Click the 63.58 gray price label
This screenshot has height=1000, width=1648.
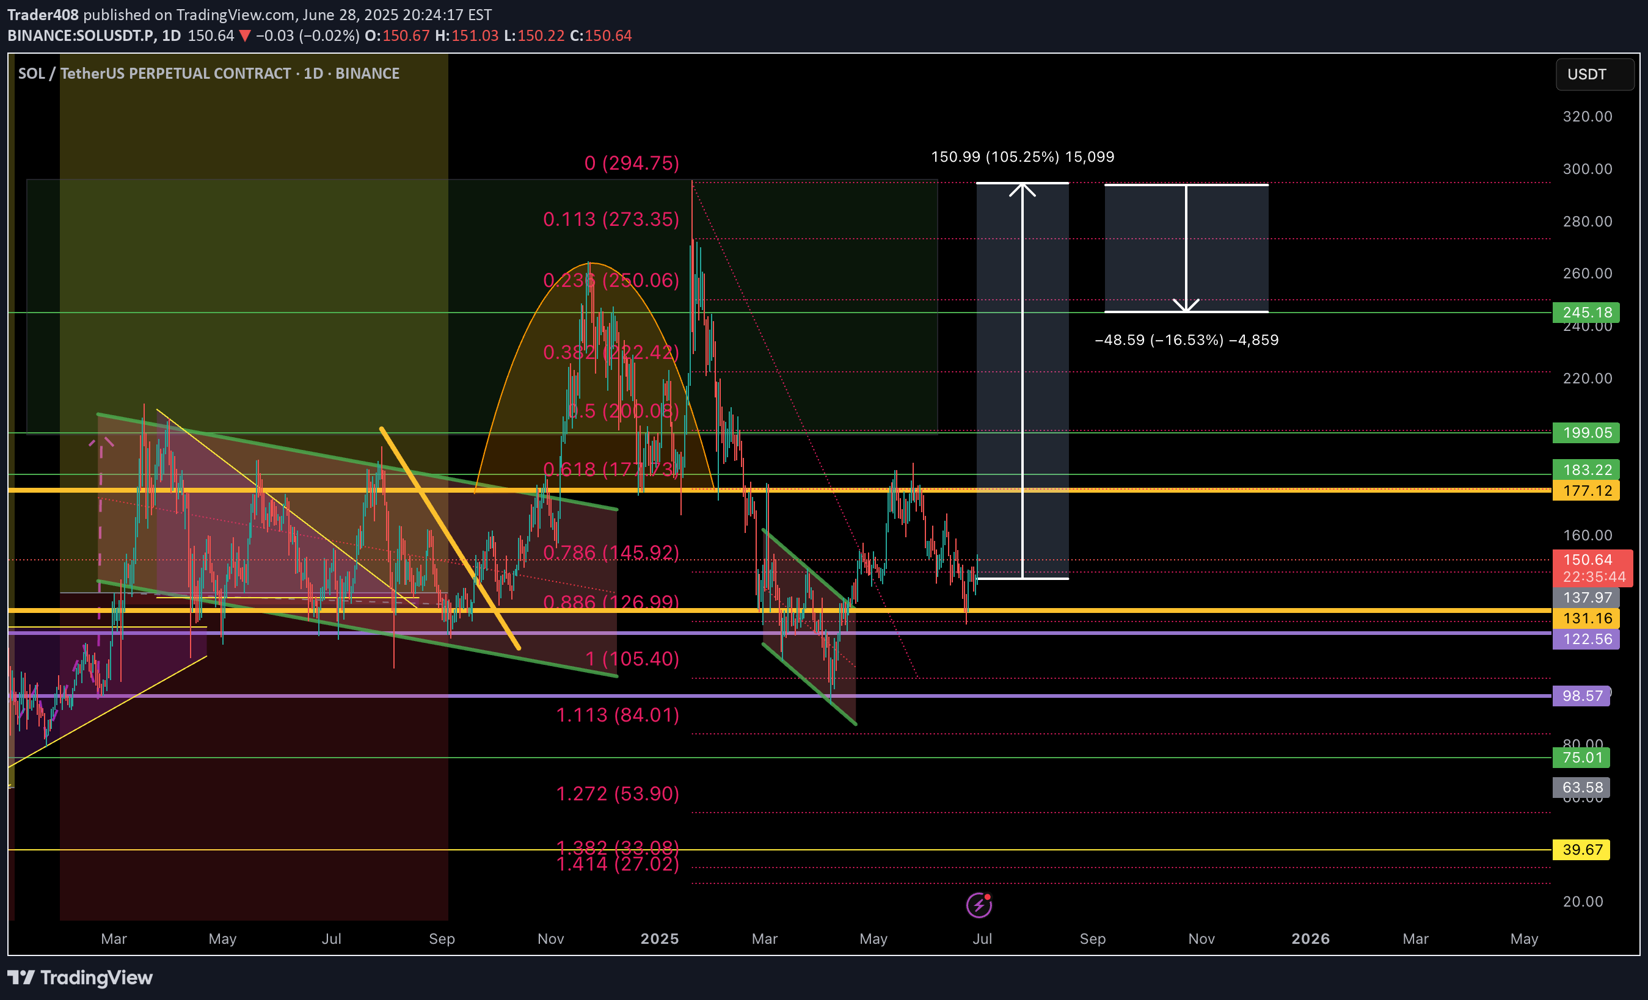[1581, 788]
